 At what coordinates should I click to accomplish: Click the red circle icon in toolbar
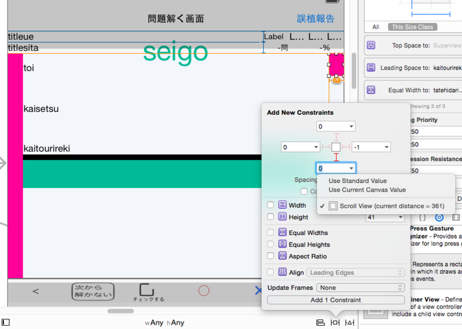coord(204,291)
